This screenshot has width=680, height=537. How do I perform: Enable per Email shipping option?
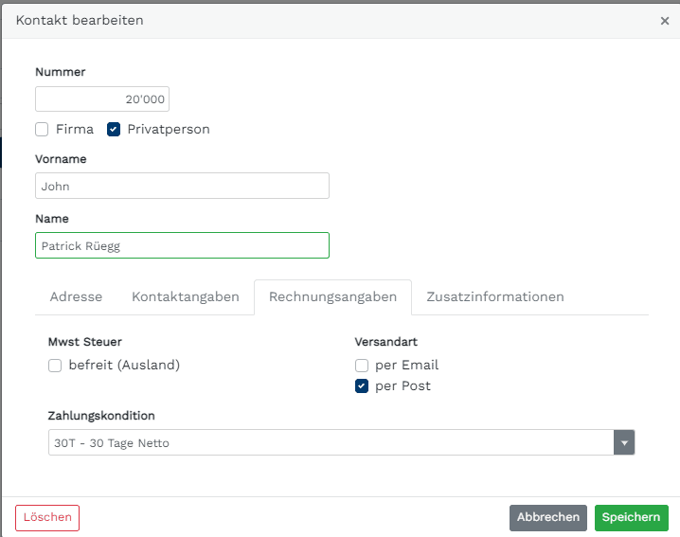pos(362,366)
